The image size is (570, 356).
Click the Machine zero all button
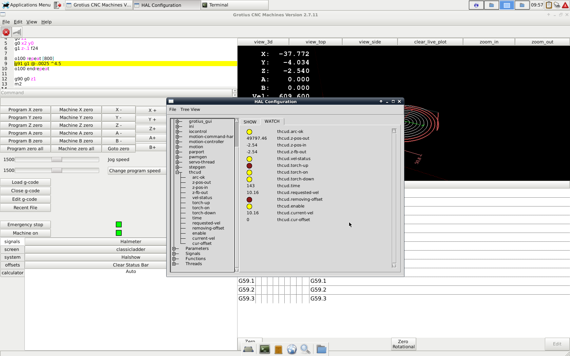point(76,149)
